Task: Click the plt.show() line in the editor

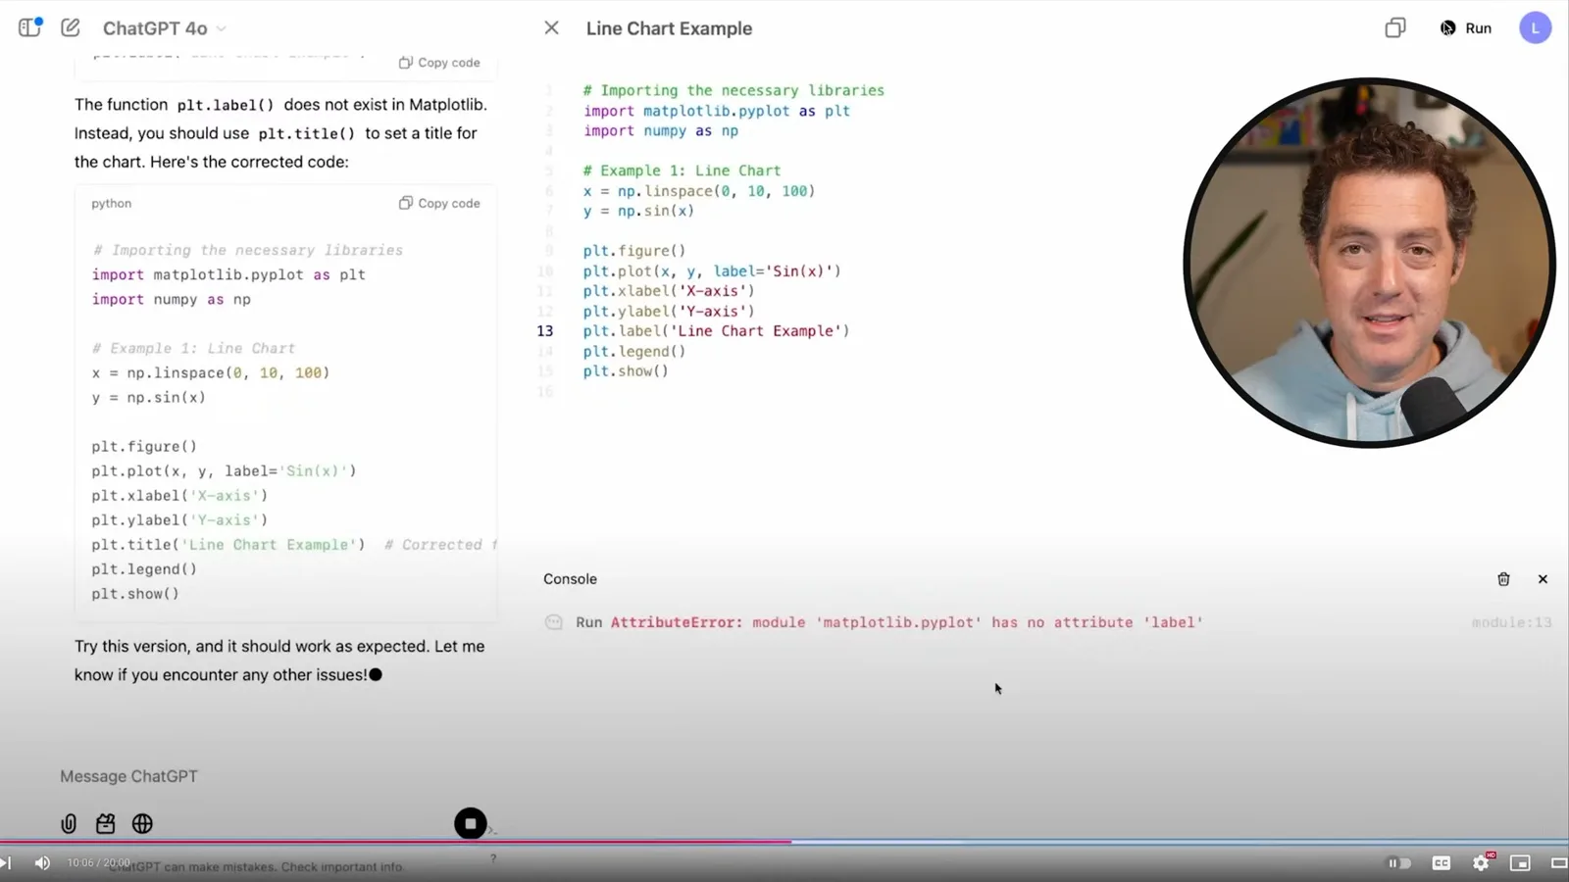Action: [x=626, y=371]
